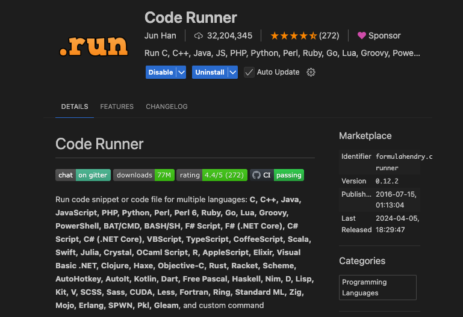
Task: Open the Programming Languages category
Action: 378,288
